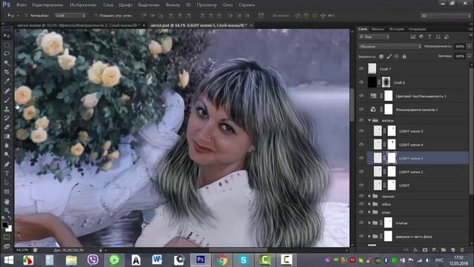Select the Brush tool
The width and height of the screenshot is (474, 267).
coord(7,100)
